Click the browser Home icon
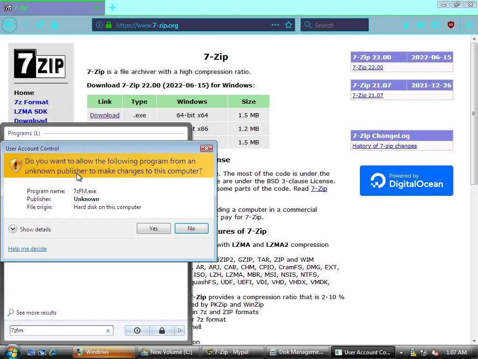The image size is (478, 359). [x=55, y=25]
